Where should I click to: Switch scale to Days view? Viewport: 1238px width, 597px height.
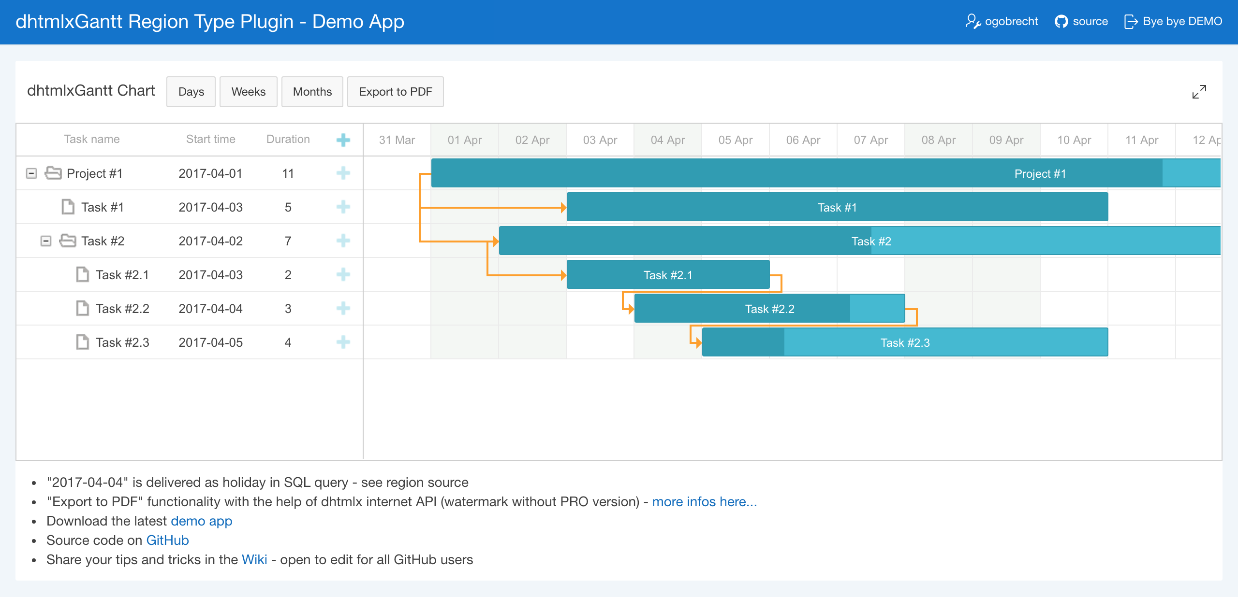click(191, 92)
